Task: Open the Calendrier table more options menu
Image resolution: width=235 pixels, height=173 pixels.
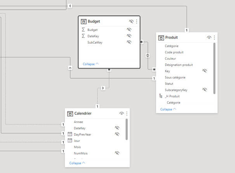Action: (x=127, y=114)
